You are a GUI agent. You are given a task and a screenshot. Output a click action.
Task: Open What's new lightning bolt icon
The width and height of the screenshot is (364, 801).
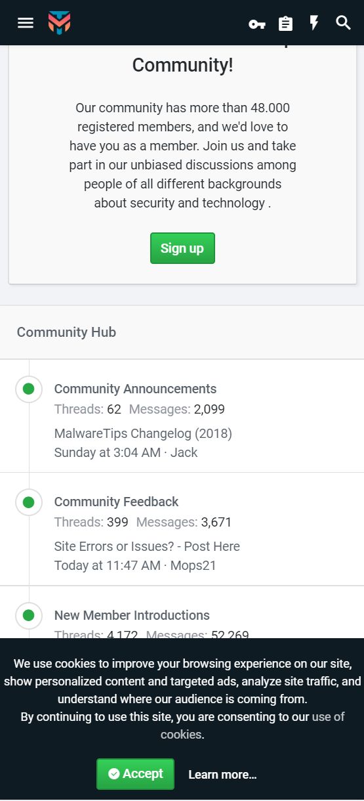coord(314,23)
